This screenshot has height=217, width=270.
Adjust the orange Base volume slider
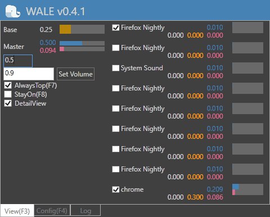point(82,29)
